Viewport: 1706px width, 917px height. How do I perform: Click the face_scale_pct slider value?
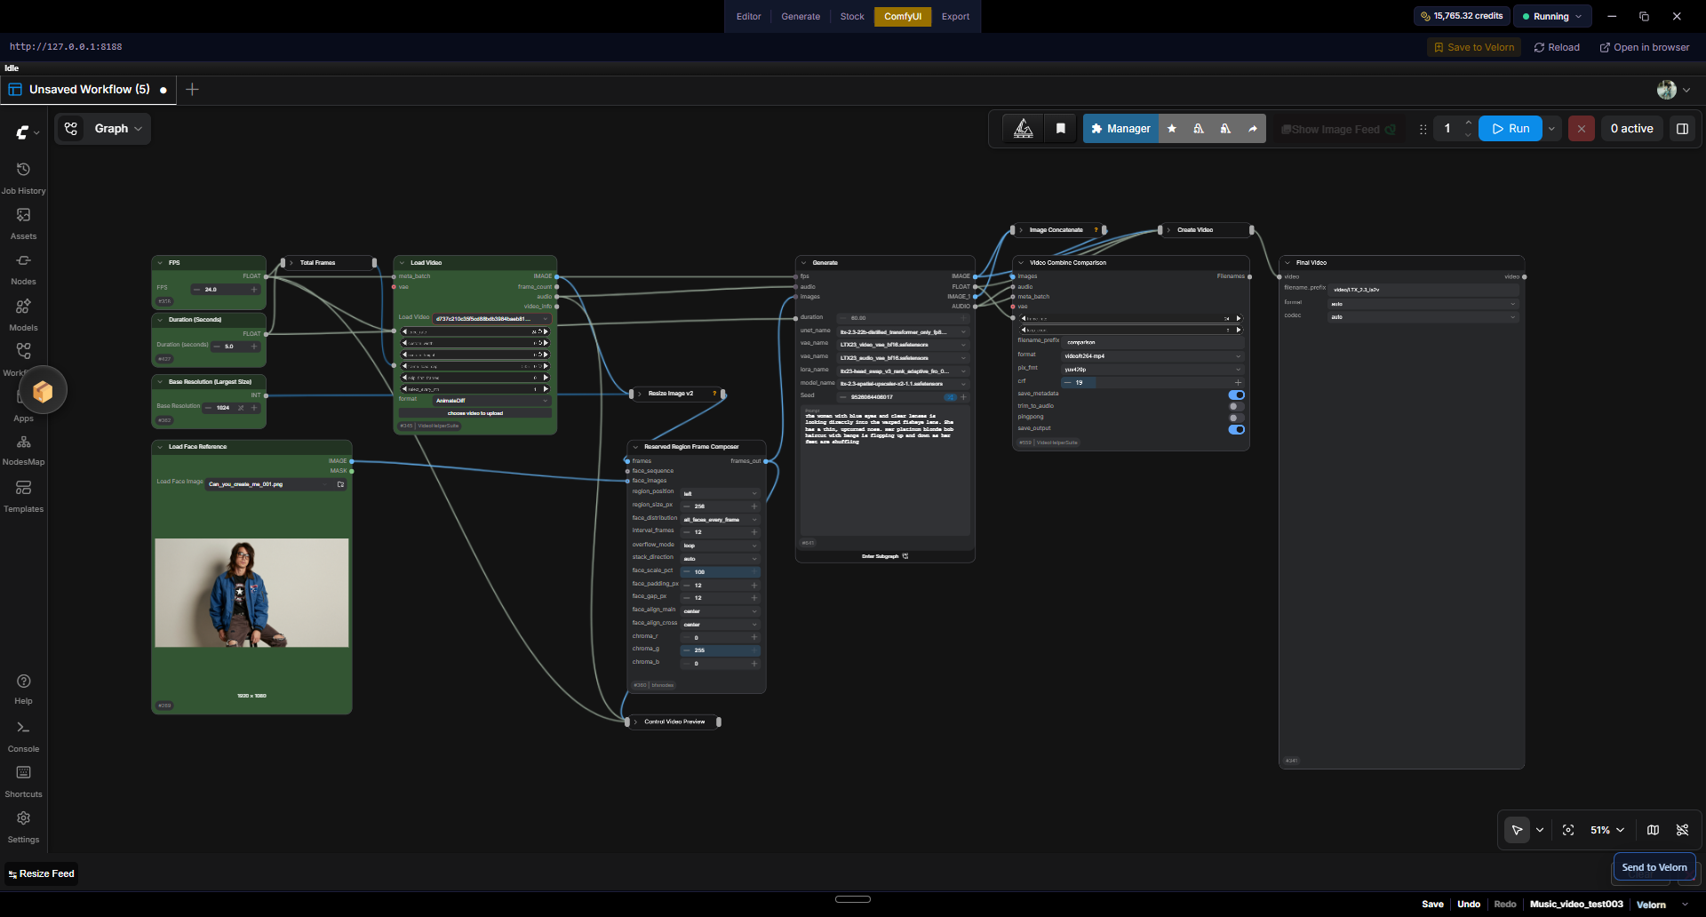[x=721, y=572]
